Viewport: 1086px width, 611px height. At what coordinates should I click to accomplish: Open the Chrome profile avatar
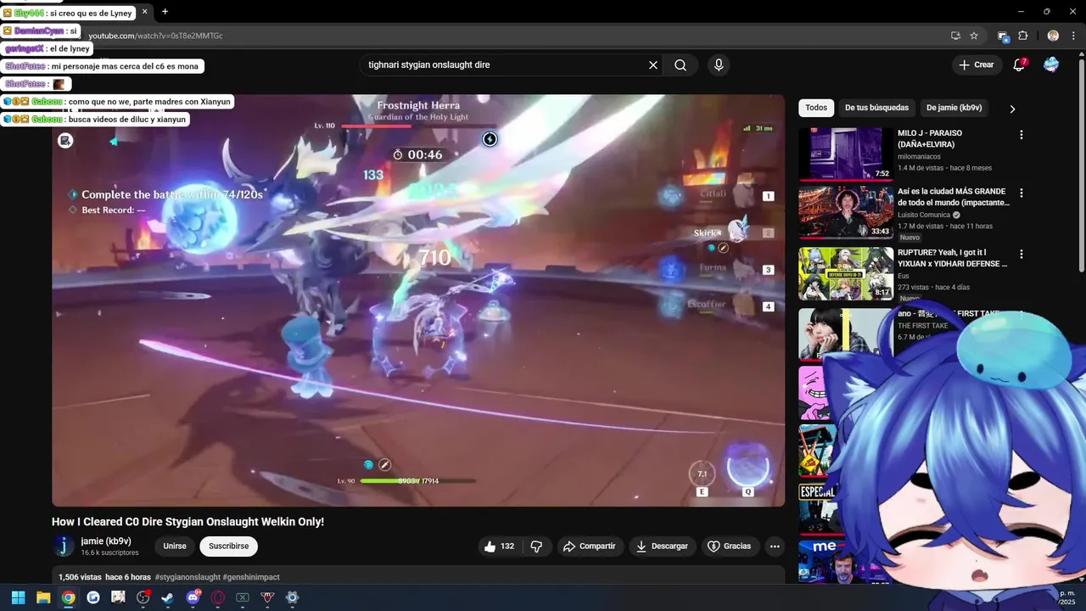coord(1053,36)
